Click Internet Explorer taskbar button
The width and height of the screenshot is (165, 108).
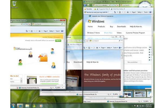[20, 106]
